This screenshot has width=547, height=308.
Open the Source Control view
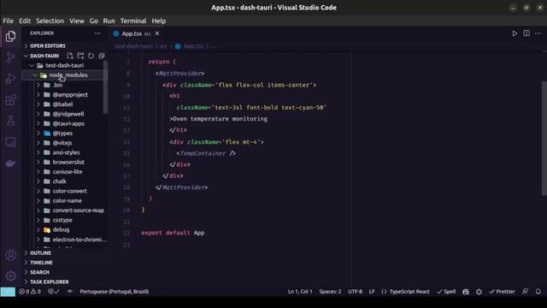pyautogui.click(x=11, y=57)
